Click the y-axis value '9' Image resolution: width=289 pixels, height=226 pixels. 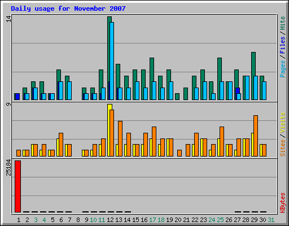point(8,104)
